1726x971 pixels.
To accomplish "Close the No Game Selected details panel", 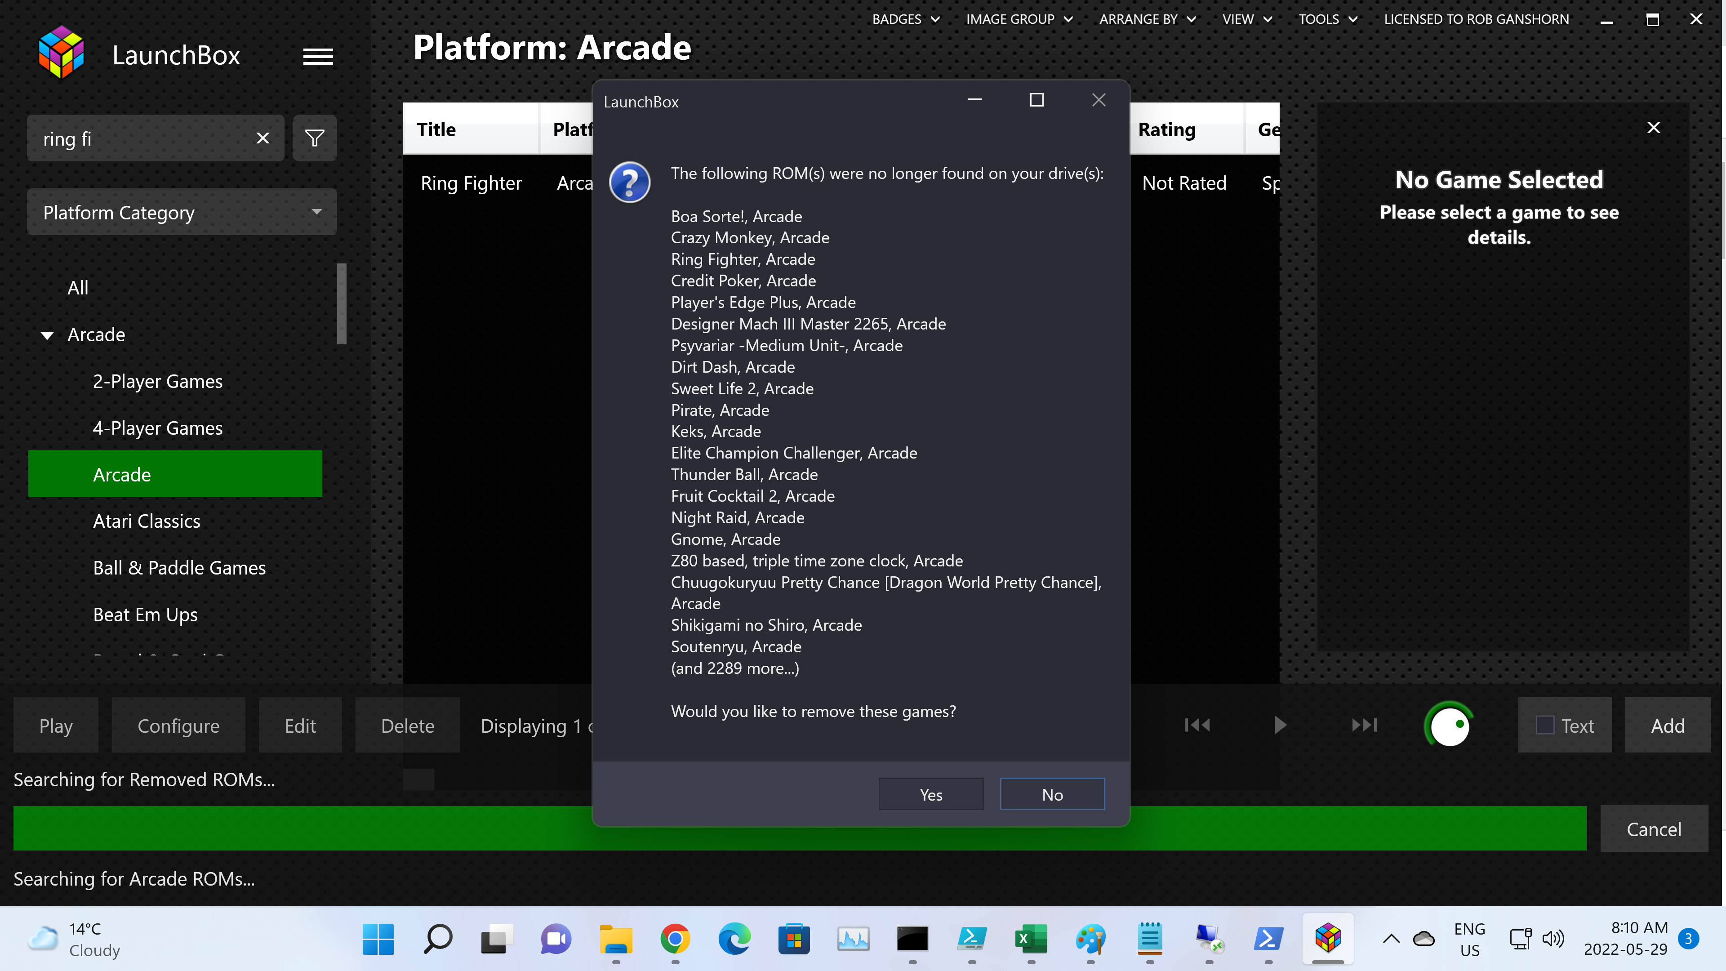I will (x=1653, y=127).
